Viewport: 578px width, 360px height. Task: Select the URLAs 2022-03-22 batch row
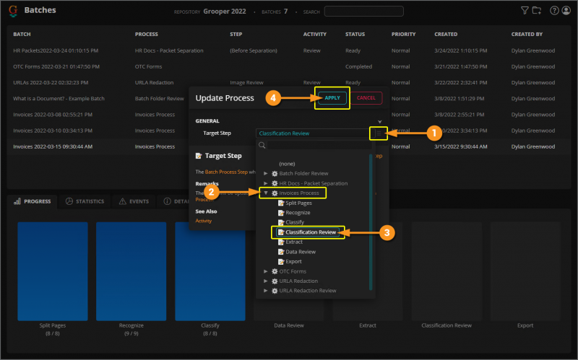(288, 82)
